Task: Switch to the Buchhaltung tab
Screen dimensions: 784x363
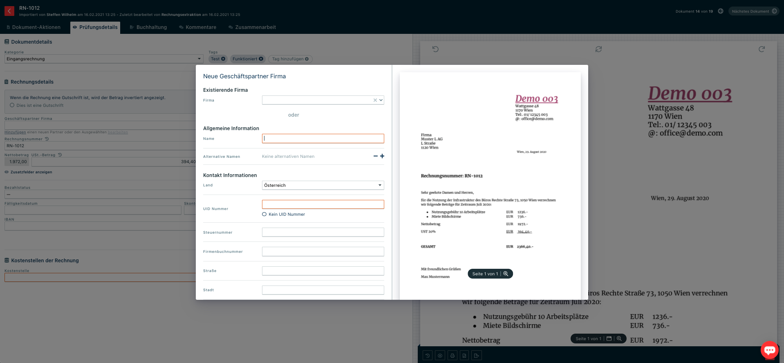Action: pos(148,27)
